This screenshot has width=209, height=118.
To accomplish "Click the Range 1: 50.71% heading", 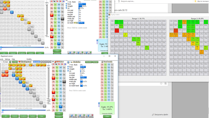I will tap(138, 18).
